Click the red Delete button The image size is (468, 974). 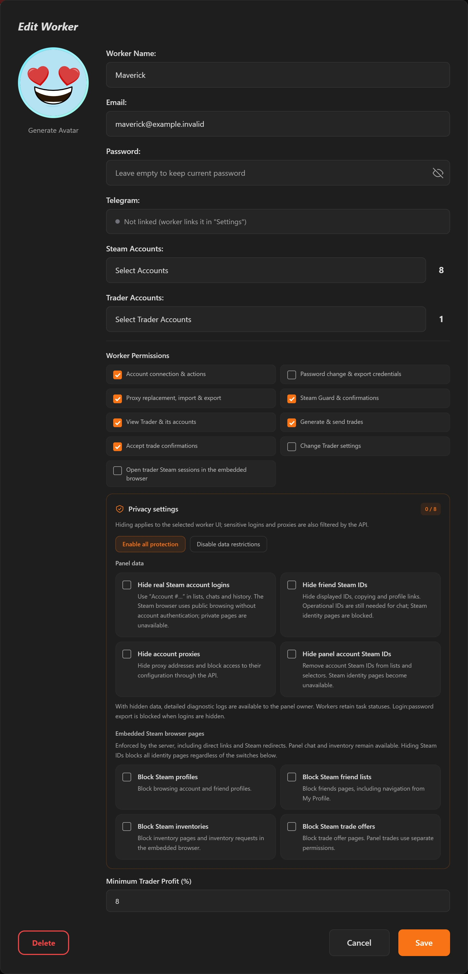(x=44, y=943)
